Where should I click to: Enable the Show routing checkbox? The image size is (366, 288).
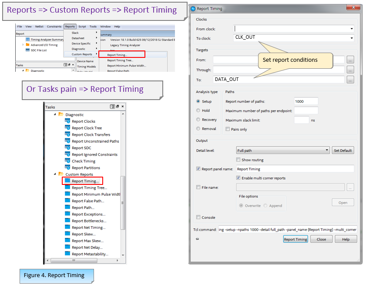point(238,160)
